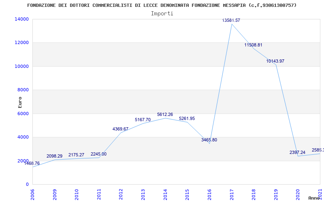Click the 5167.70 data label
Image resolution: width=324 pixels, height=202 pixels.
(x=143, y=120)
